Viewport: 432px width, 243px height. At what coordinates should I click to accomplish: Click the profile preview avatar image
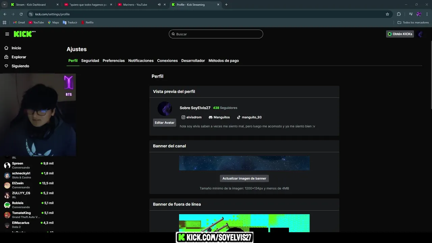coord(165,109)
